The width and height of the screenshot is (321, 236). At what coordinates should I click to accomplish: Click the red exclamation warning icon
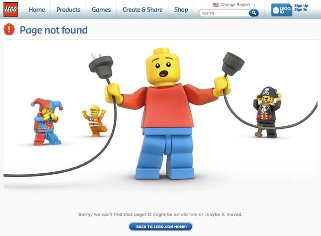(9, 29)
